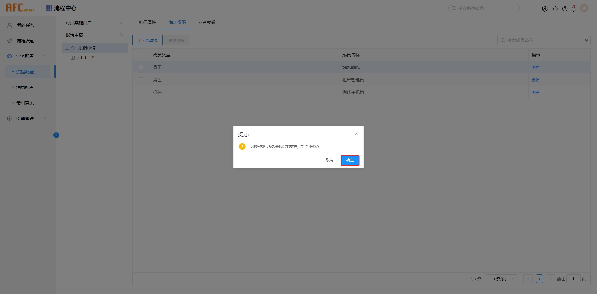Select version 1.1.1 * in the tree
Viewport: 597px width, 294px height.
click(85, 58)
